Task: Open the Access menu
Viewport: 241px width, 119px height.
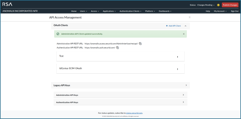Action: point(95,11)
